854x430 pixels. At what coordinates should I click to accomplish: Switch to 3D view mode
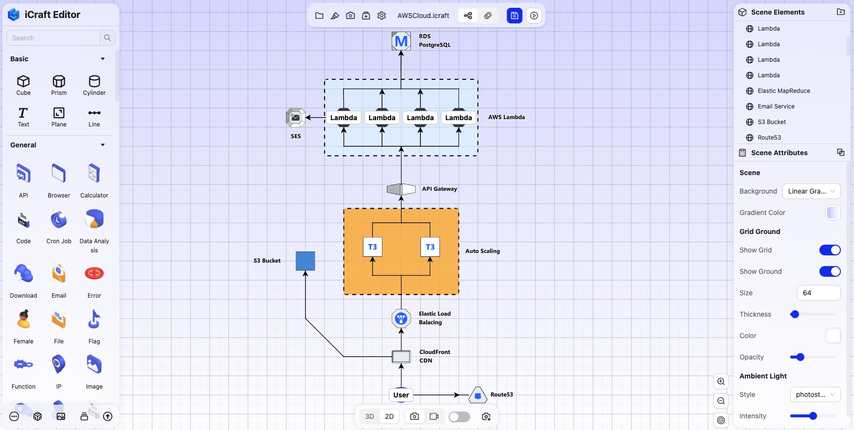coord(370,416)
